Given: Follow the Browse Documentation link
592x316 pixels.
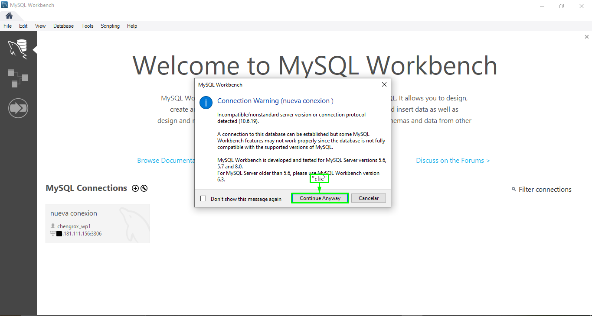Looking at the screenshot, I should 166,161.
